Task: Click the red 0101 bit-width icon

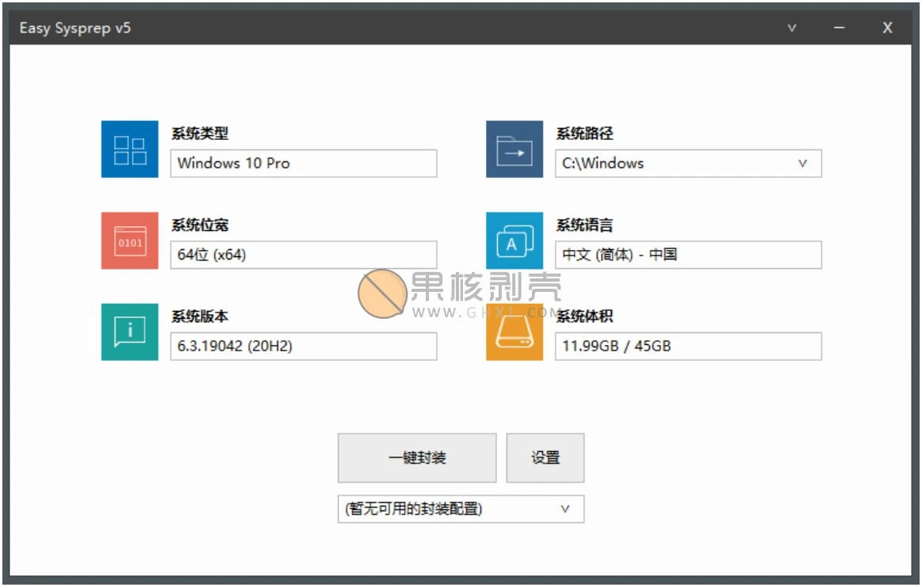Action: (130, 240)
